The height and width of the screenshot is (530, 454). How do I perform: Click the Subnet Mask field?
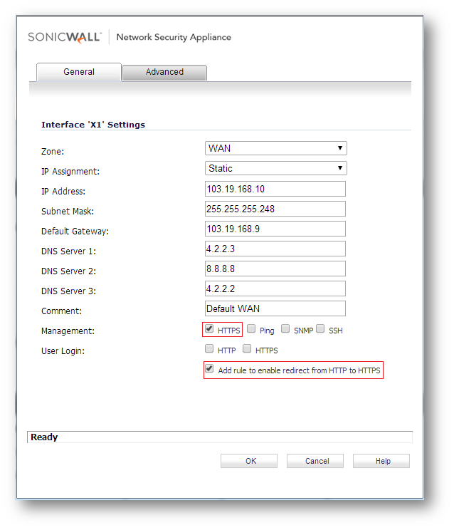275,209
